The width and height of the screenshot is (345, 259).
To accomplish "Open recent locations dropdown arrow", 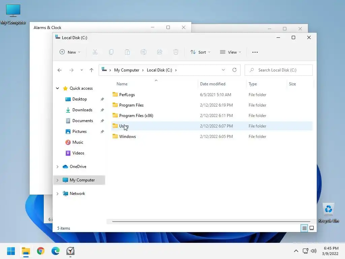I will pos(82,70).
